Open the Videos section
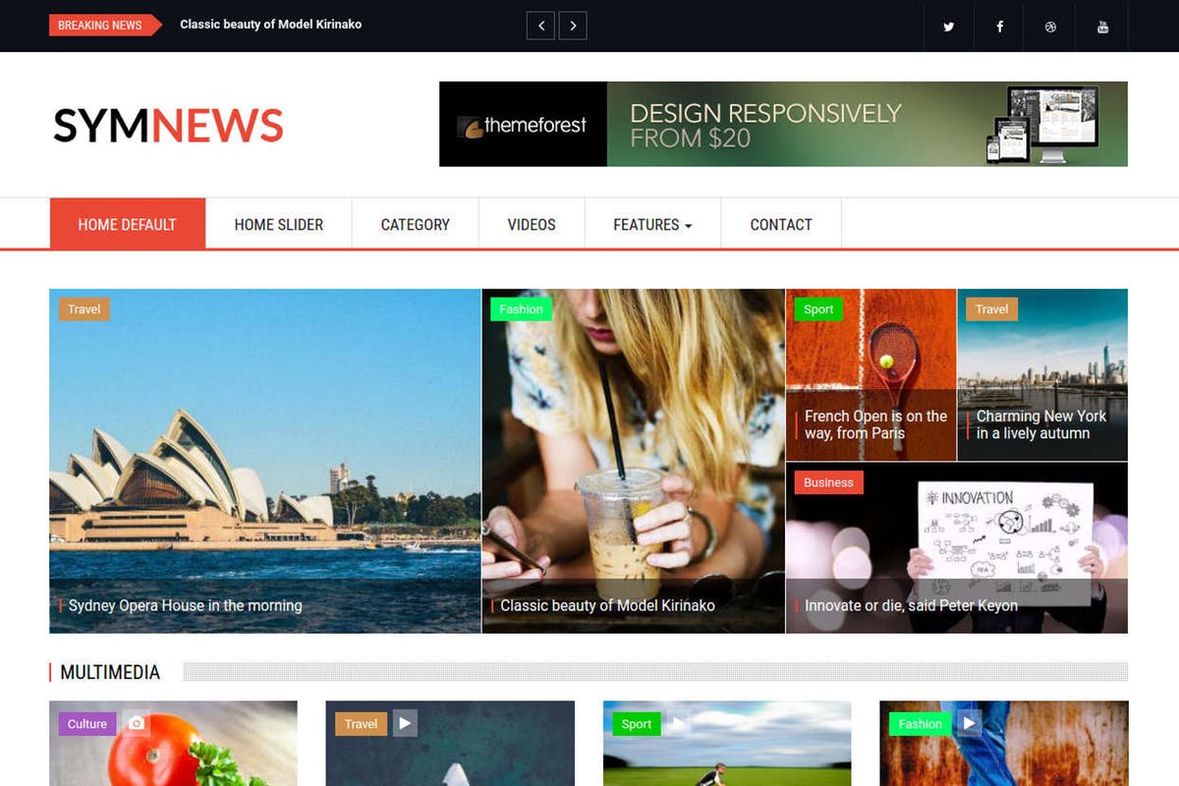This screenshot has width=1179, height=786. [x=531, y=224]
